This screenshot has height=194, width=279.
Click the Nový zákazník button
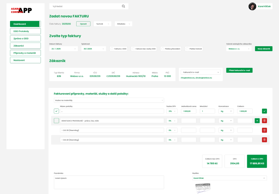pos(263,49)
